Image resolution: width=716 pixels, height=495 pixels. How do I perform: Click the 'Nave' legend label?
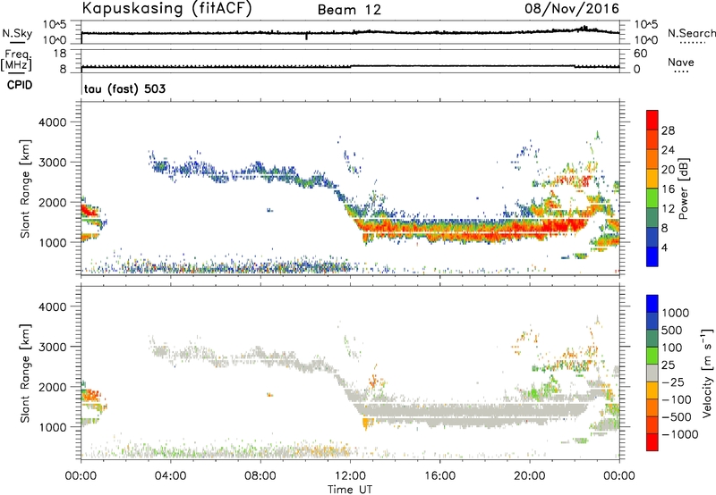pos(681,63)
